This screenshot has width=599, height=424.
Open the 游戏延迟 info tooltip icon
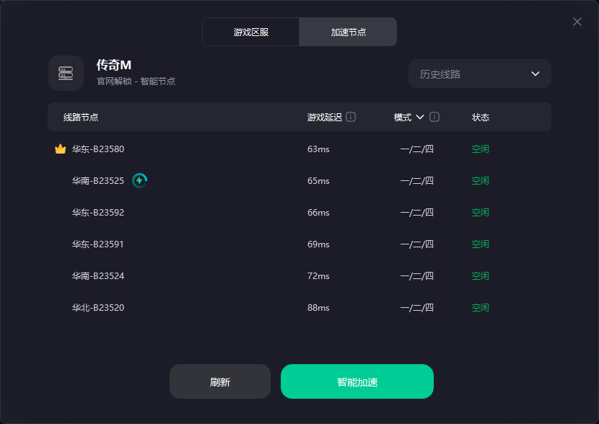351,116
